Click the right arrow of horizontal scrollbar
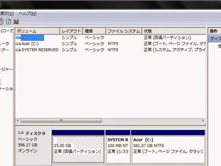The image size is (221, 166). pyautogui.click(x=203, y=121)
